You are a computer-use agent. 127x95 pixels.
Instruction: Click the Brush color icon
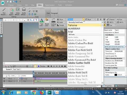tap(47, 20)
